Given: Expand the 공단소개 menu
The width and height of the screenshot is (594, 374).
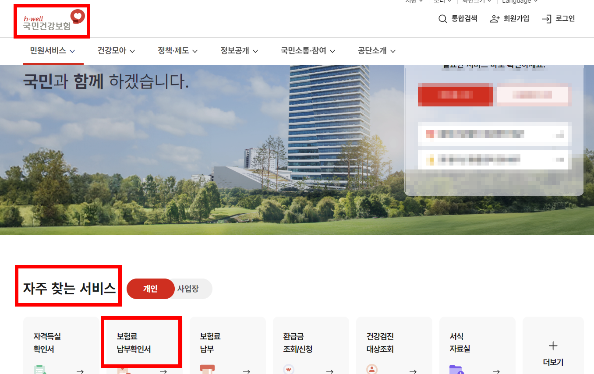Looking at the screenshot, I should click(377, 51).
